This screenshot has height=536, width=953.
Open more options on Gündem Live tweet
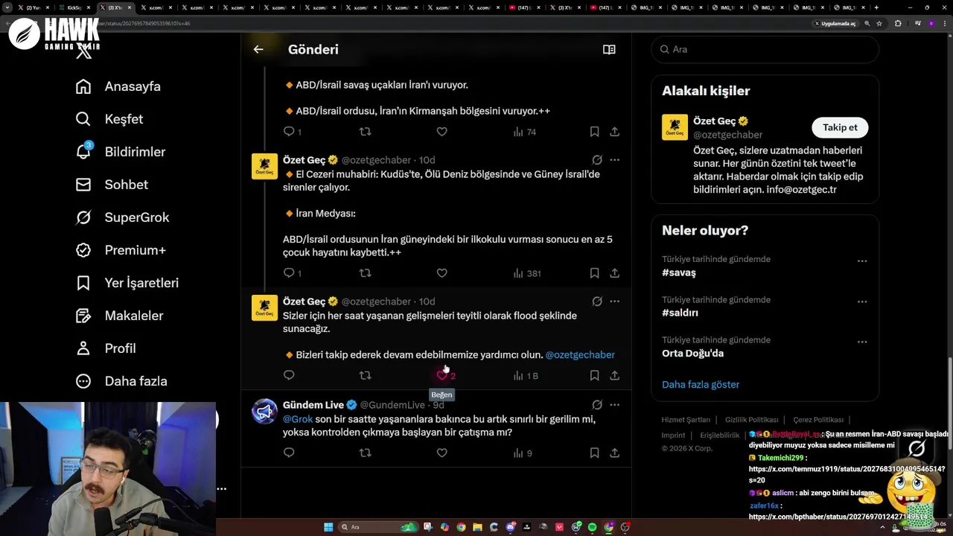point(614,405)
